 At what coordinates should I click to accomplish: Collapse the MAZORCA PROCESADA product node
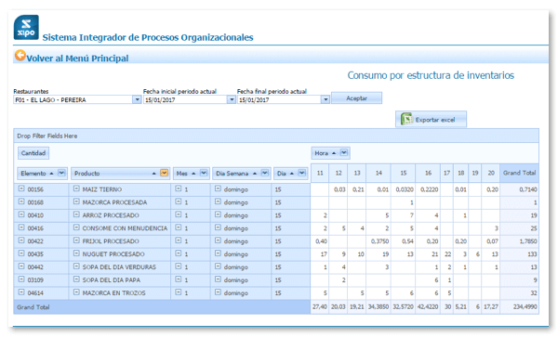[76, 201]
